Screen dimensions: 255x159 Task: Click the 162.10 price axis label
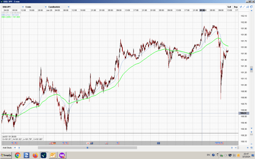[x=244, y=16]
